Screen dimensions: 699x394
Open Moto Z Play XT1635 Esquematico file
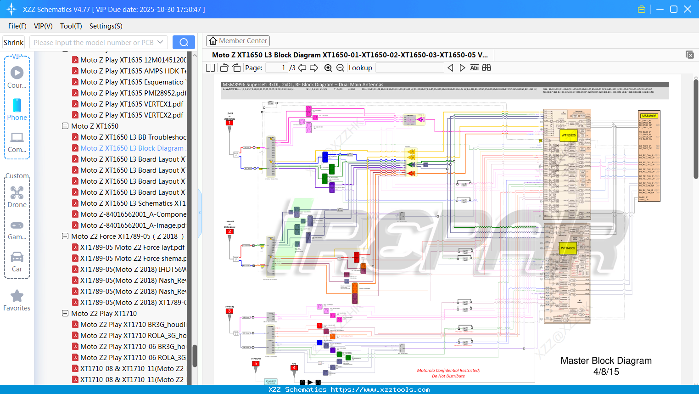pyautogui.click(x=134, y=82)
